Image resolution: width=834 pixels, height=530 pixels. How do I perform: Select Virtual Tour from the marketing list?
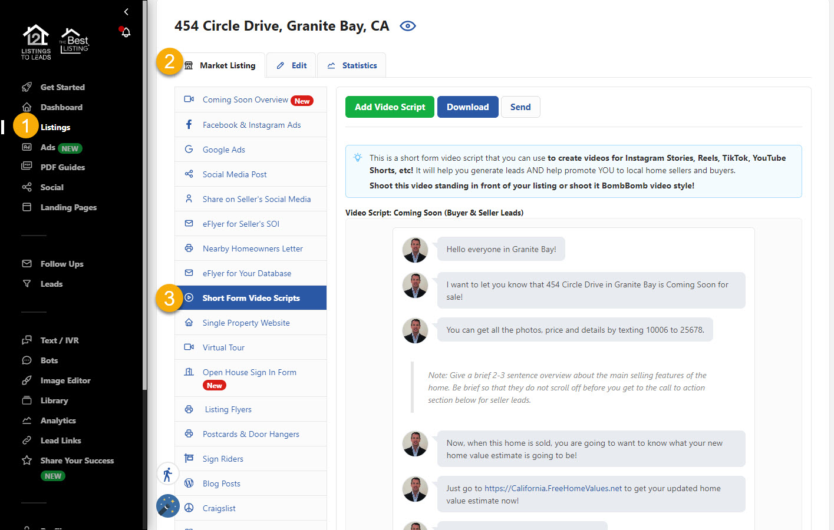(223, 347)
